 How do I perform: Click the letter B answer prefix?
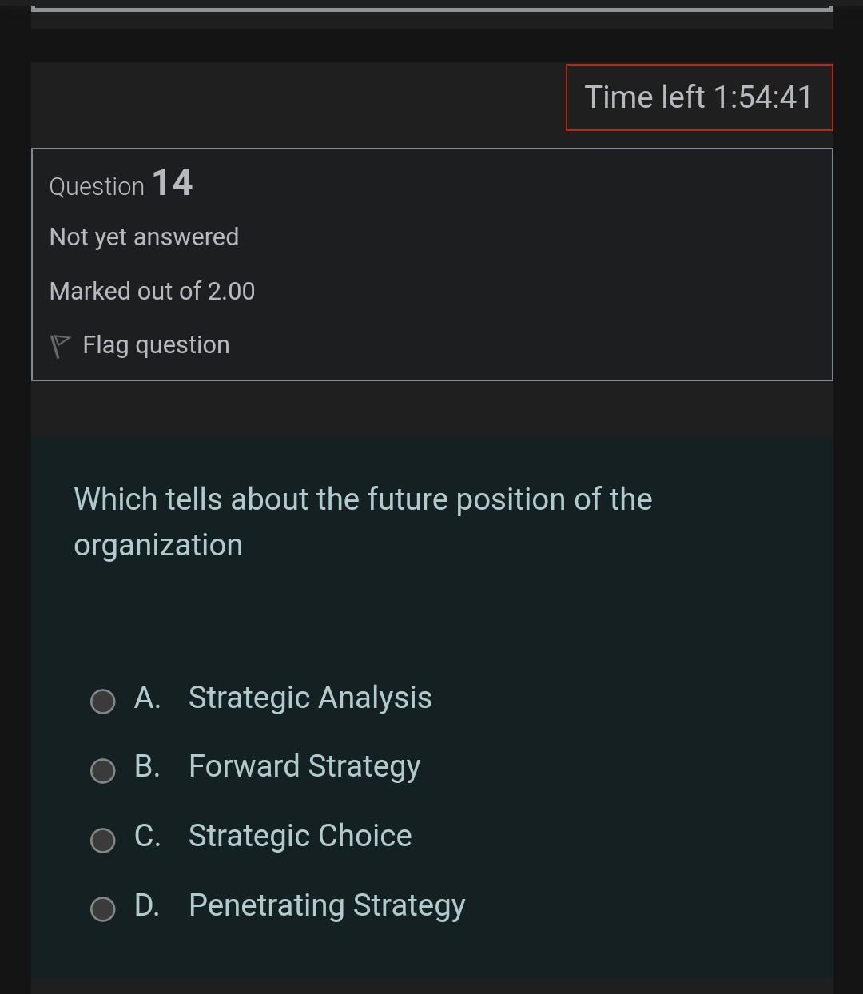(148, 766)
